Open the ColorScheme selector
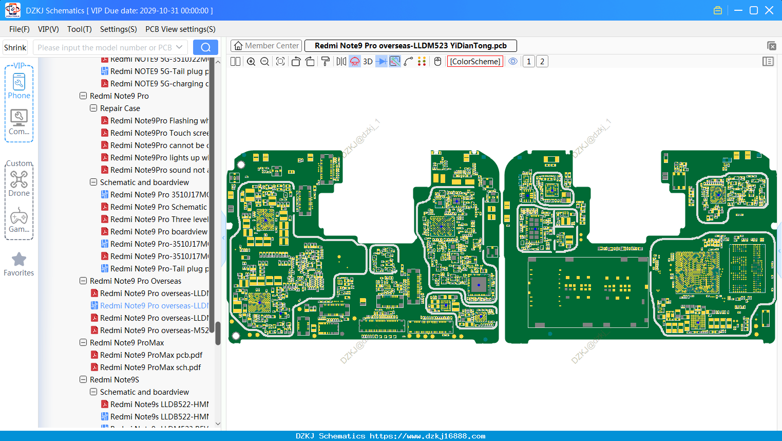This screenshot has width=782, height=441. tap(475, 62)
